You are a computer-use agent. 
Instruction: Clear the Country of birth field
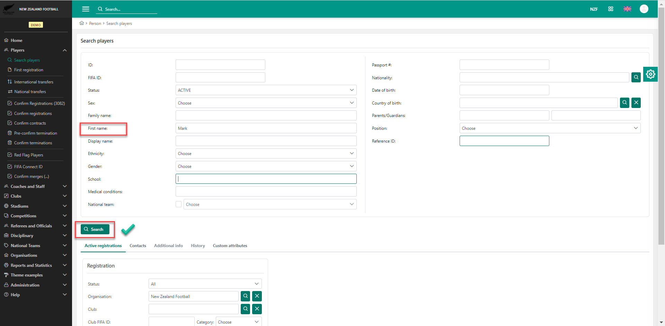(x=636, y=103)
